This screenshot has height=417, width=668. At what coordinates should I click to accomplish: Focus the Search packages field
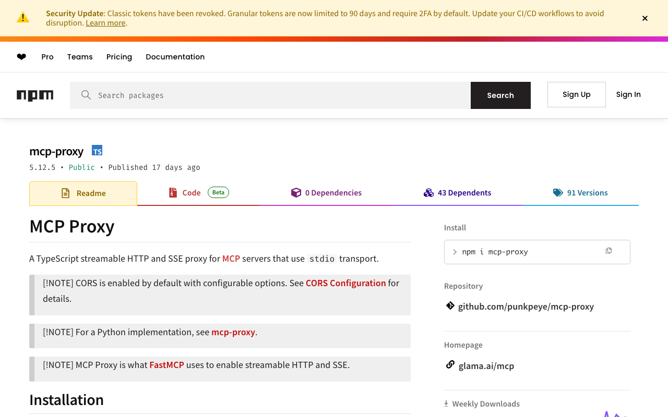click(x=282, y=95)
